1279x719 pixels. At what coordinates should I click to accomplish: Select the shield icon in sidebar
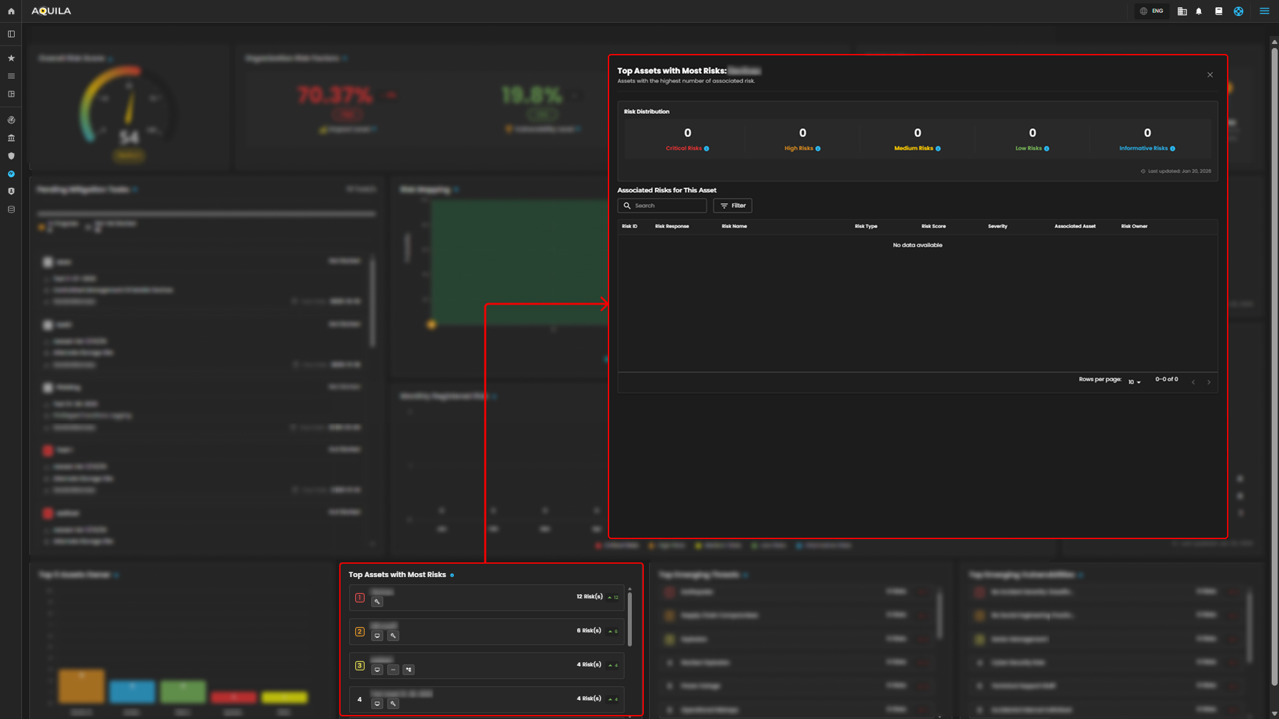11,156
